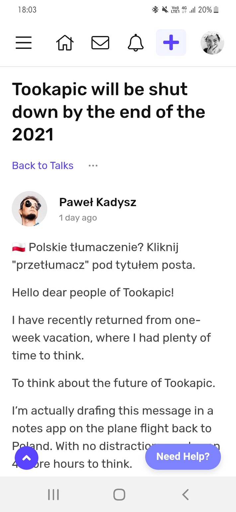Image resolution: width=236 pixels, height=512 pixels.
Task: Tap the post title heading
Action: click(x=109, y=112)
